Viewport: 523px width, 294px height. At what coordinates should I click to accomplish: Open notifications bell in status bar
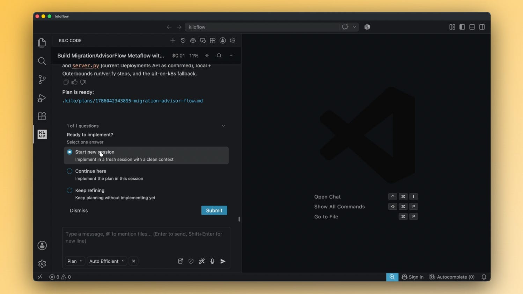484,277
